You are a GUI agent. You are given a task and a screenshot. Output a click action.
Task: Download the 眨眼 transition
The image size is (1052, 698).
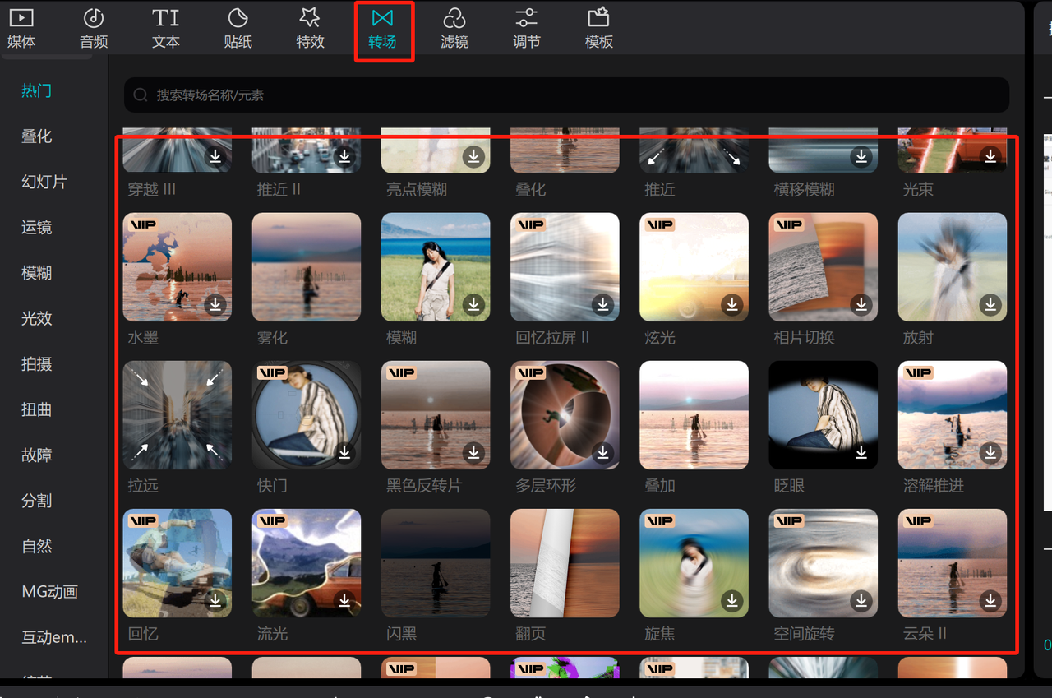point(861,452)
